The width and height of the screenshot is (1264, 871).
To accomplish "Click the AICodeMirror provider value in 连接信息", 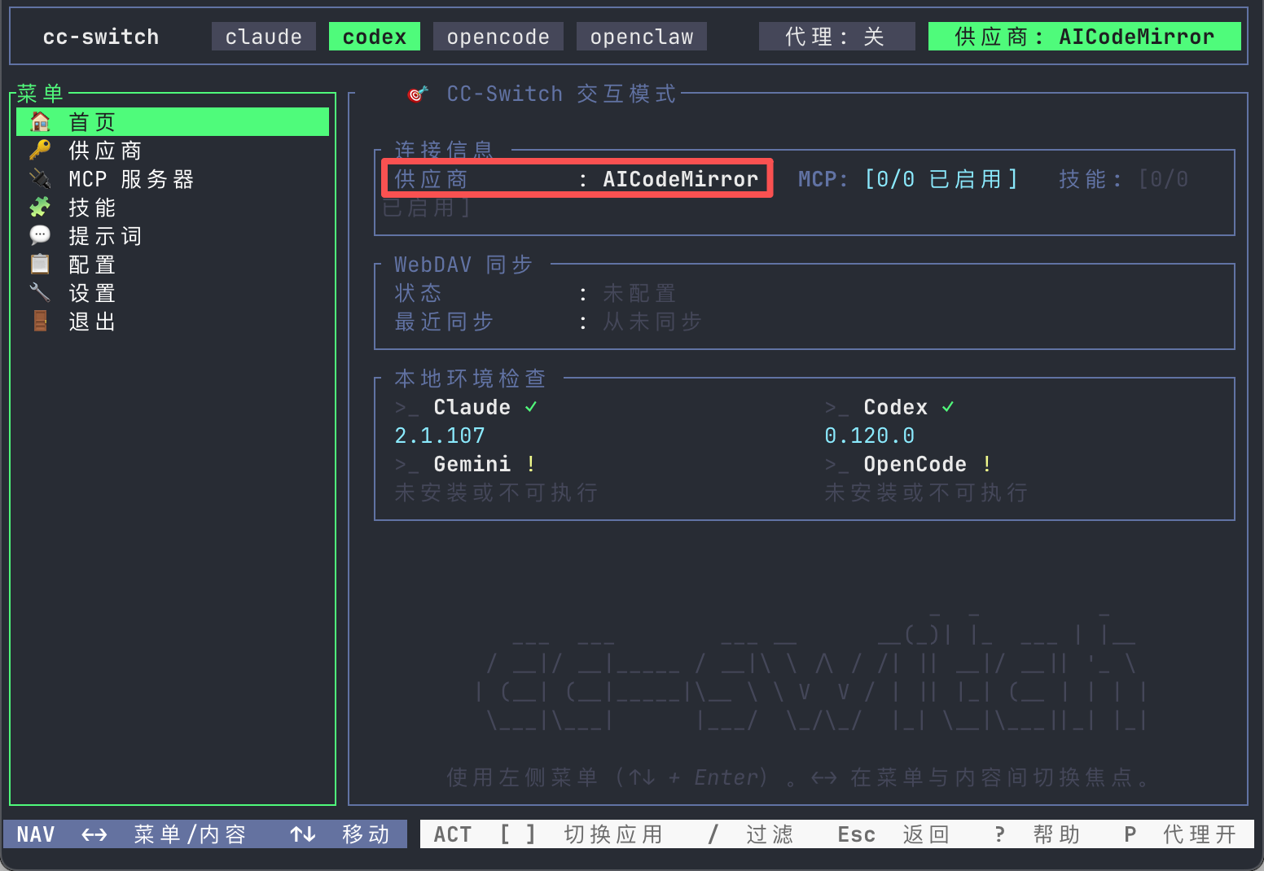I will 681,179.
